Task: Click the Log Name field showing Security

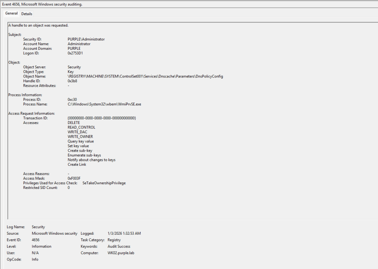Action: 38,227
